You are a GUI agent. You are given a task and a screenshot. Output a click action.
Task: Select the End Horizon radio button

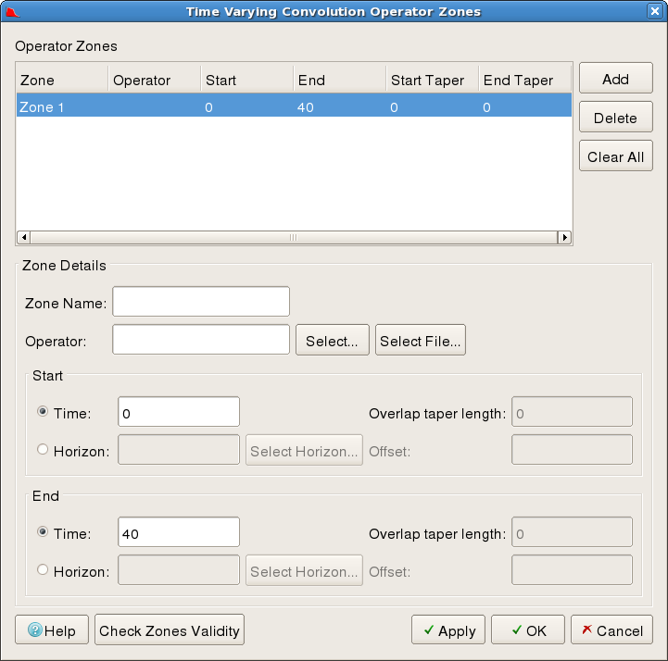(x=43, y=571)
